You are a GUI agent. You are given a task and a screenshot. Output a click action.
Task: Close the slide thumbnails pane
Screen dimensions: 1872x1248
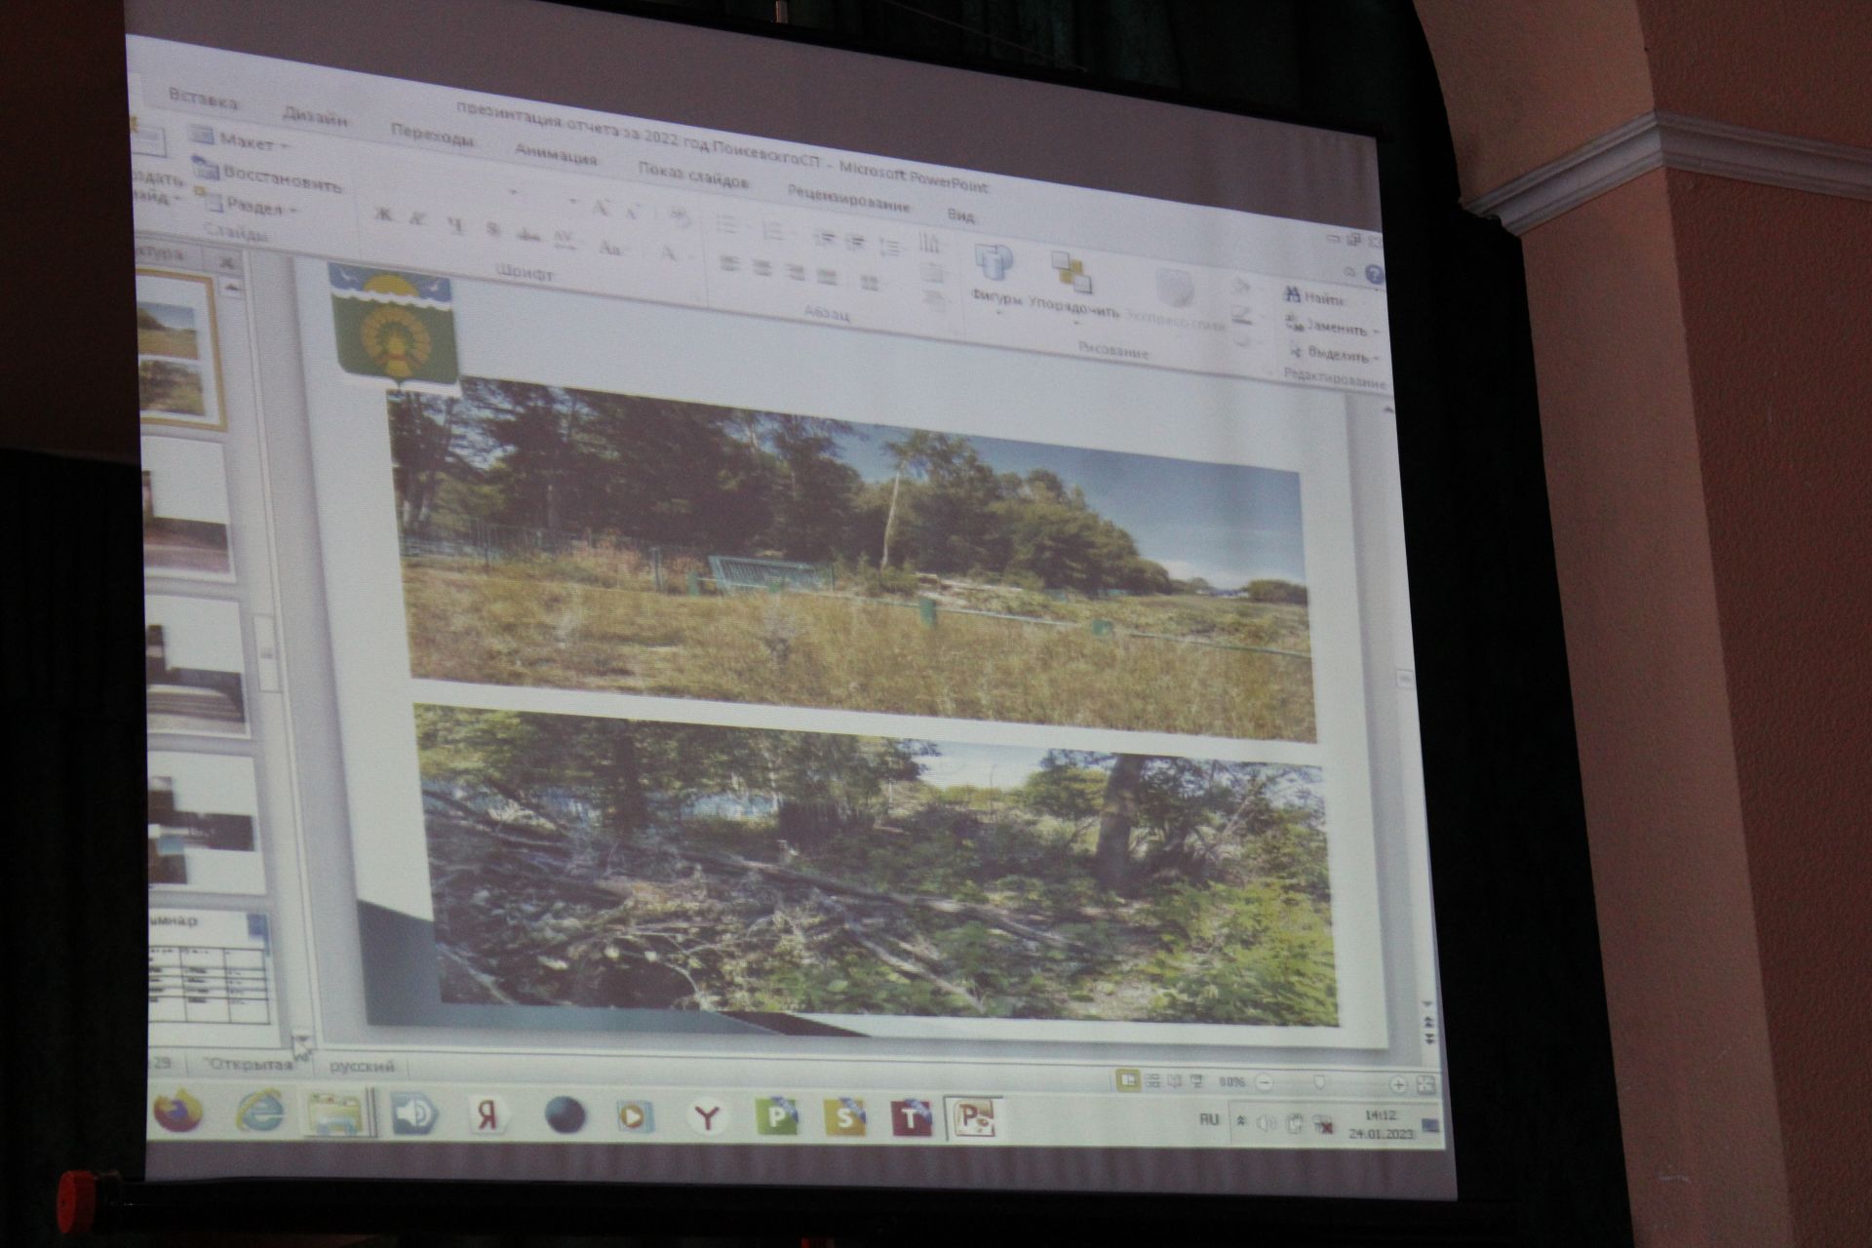click(x=225, y=263)
